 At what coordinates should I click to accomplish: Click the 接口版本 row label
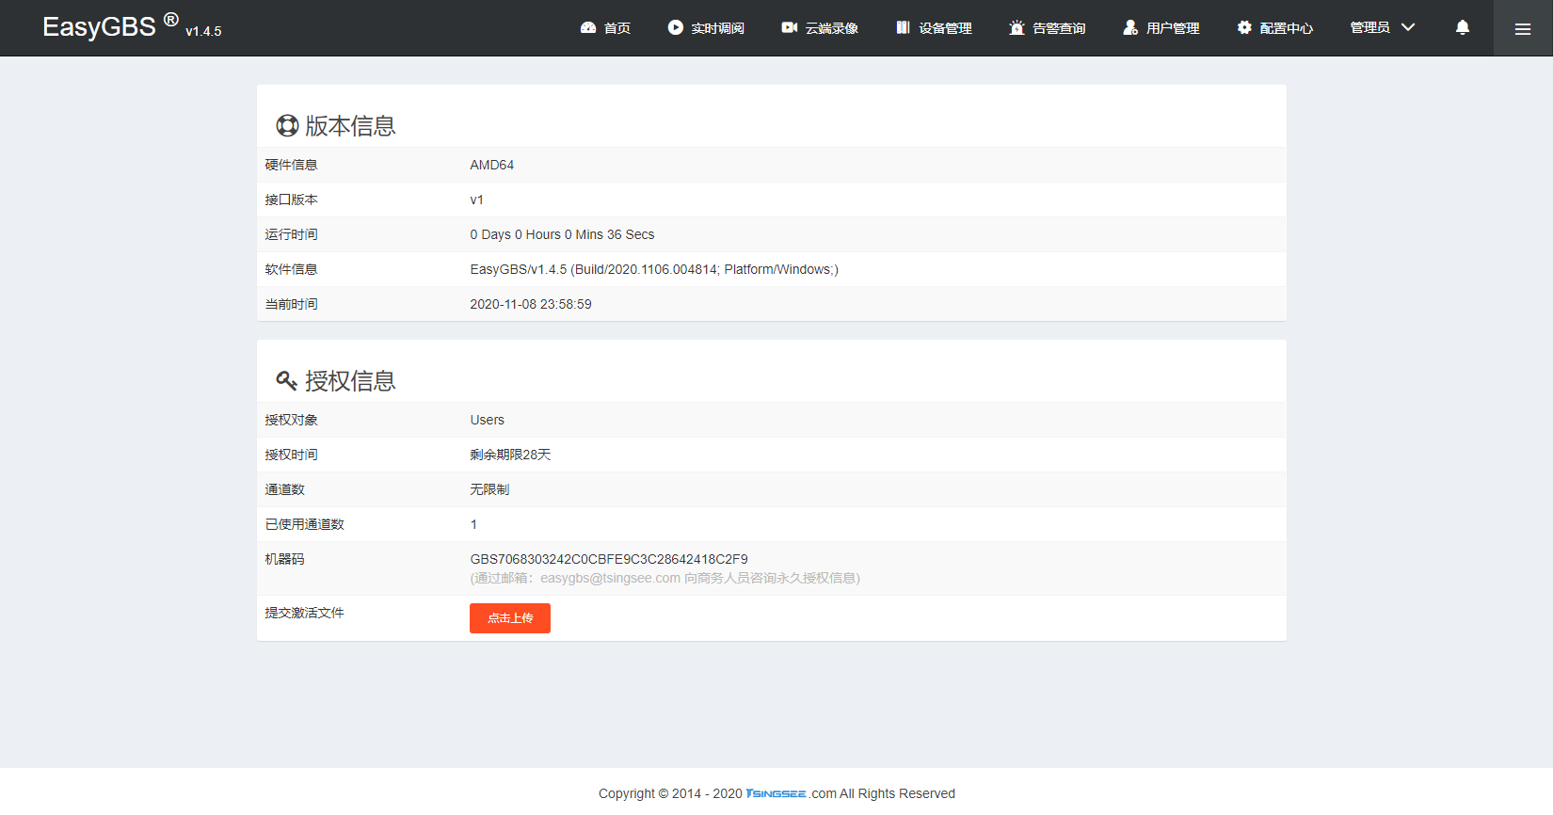[291, 200]
